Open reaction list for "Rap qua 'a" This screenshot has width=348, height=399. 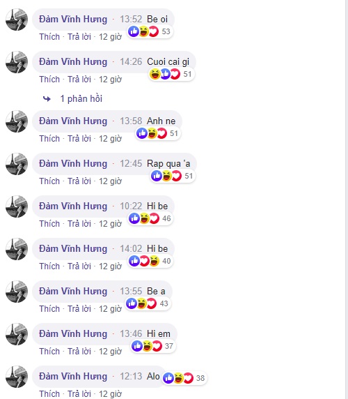tap(173, 176)
